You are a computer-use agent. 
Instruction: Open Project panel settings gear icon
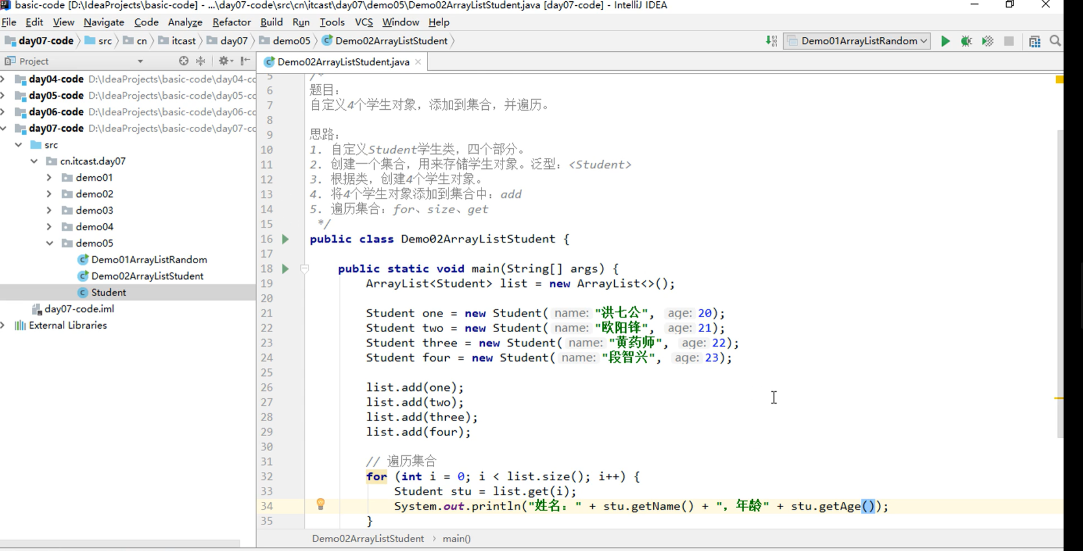[224, 61]
